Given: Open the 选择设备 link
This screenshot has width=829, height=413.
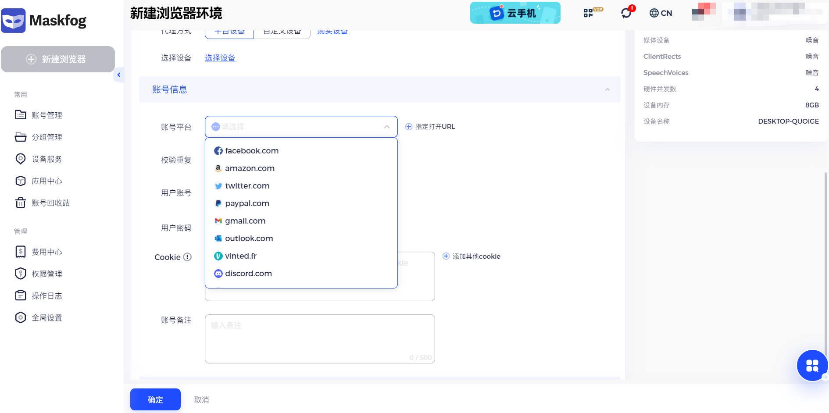Looking at the screenshot, I should tap(220, 58).
